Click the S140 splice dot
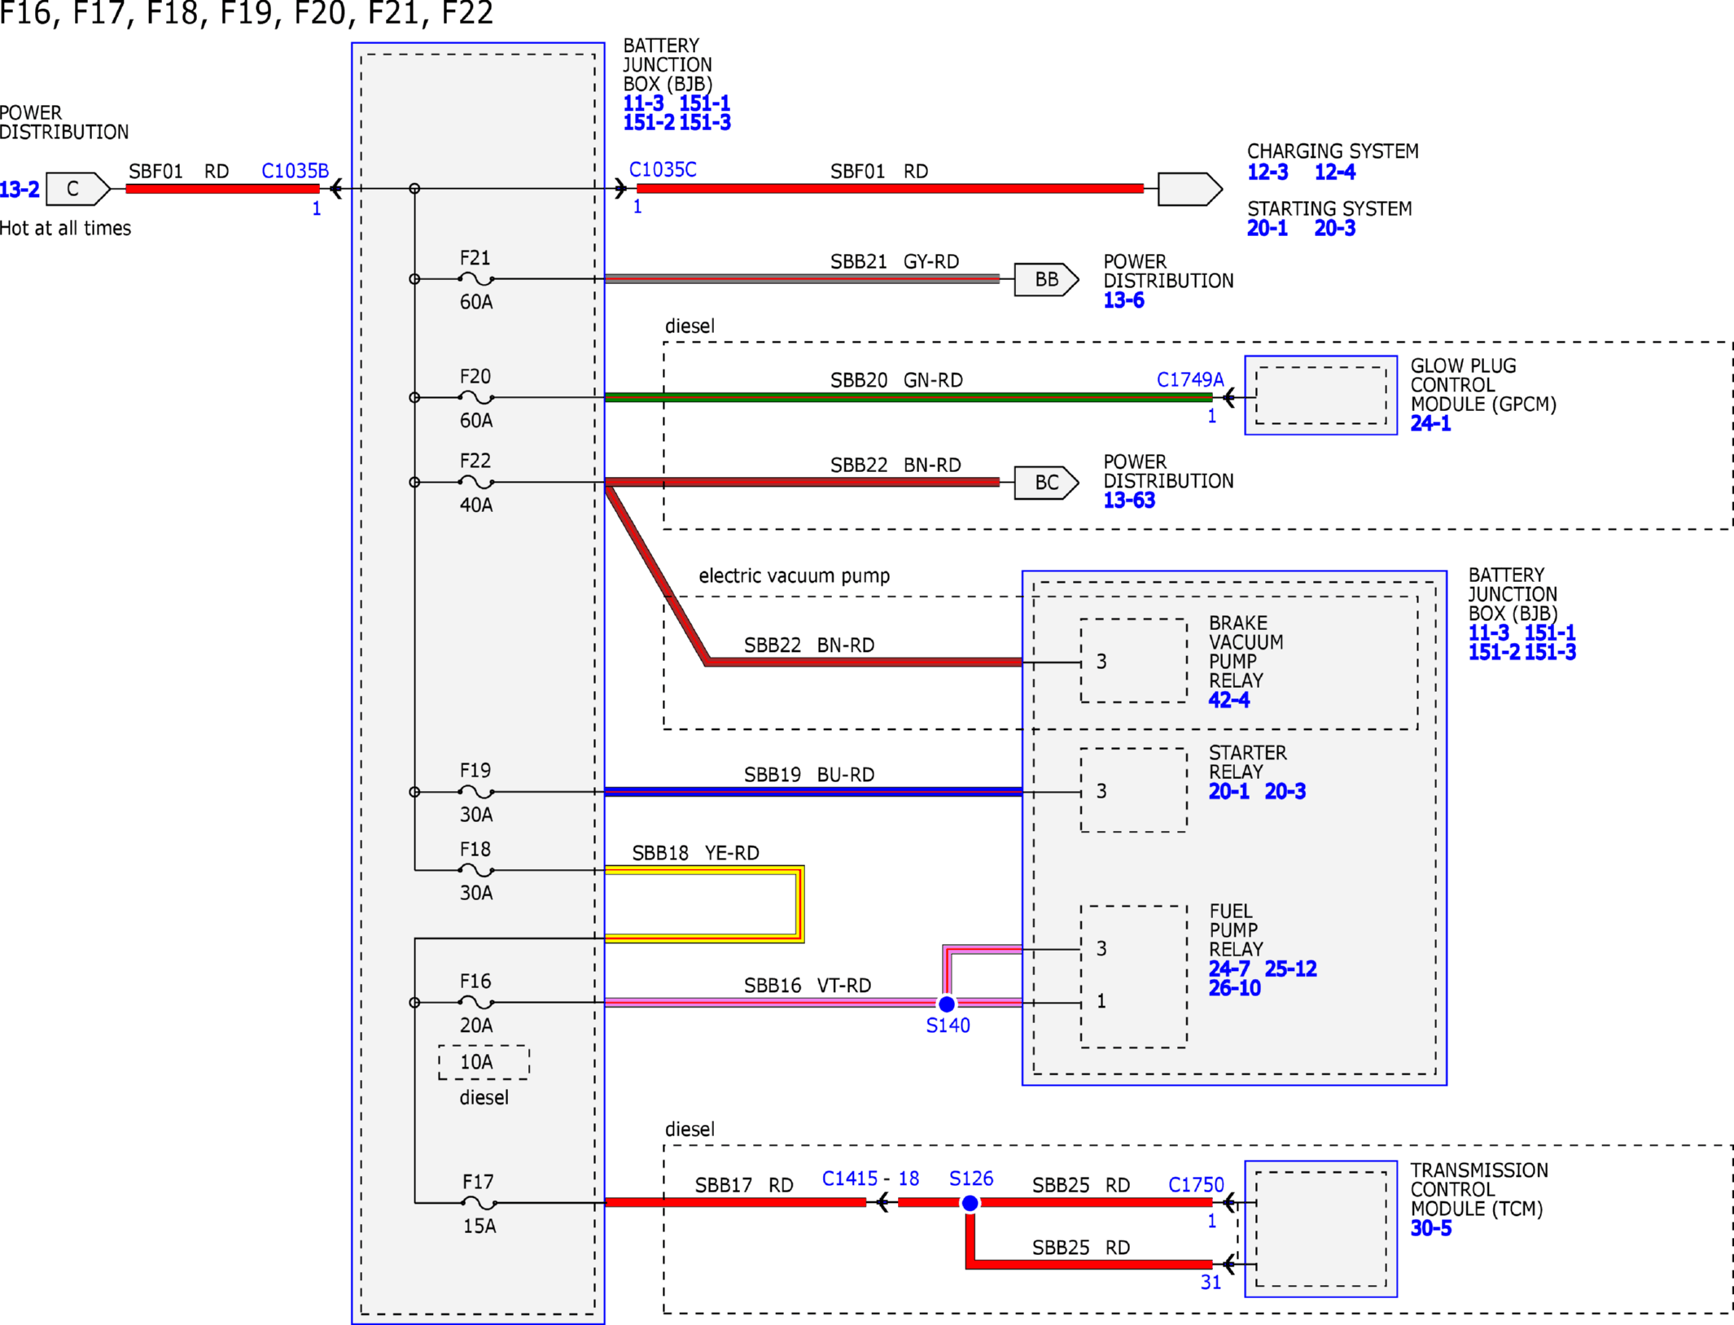Viewport: 1734px width, 1325px height. (947, 1004)
